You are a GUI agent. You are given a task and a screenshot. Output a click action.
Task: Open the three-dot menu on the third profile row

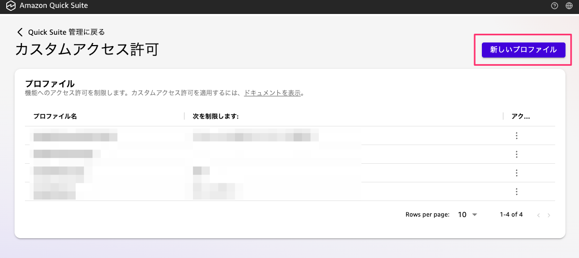(516, 173)
